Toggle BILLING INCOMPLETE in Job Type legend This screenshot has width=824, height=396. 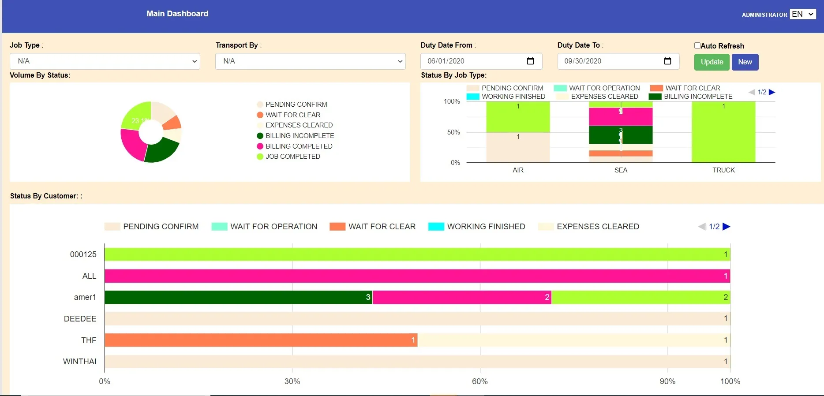pyautogui.click(x=691, y=97)
